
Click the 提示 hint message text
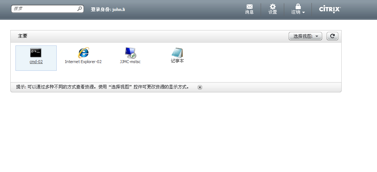point(103,87)
